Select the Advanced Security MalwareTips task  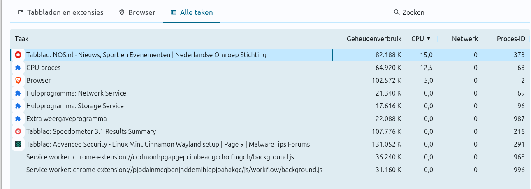(x=270, y=144)
